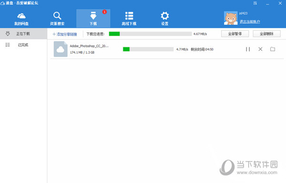Click the title bar menu icon
This screenshot has width=286, height=183.
[x=255, y=3]
